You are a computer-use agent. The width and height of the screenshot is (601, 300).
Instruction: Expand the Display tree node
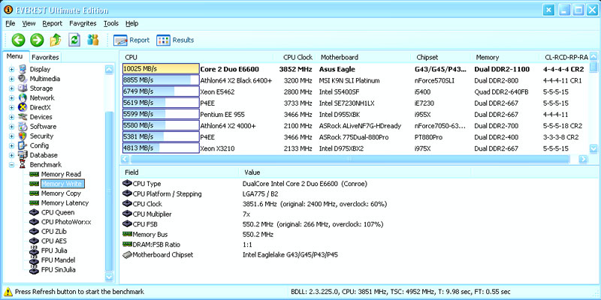[11, 69]
